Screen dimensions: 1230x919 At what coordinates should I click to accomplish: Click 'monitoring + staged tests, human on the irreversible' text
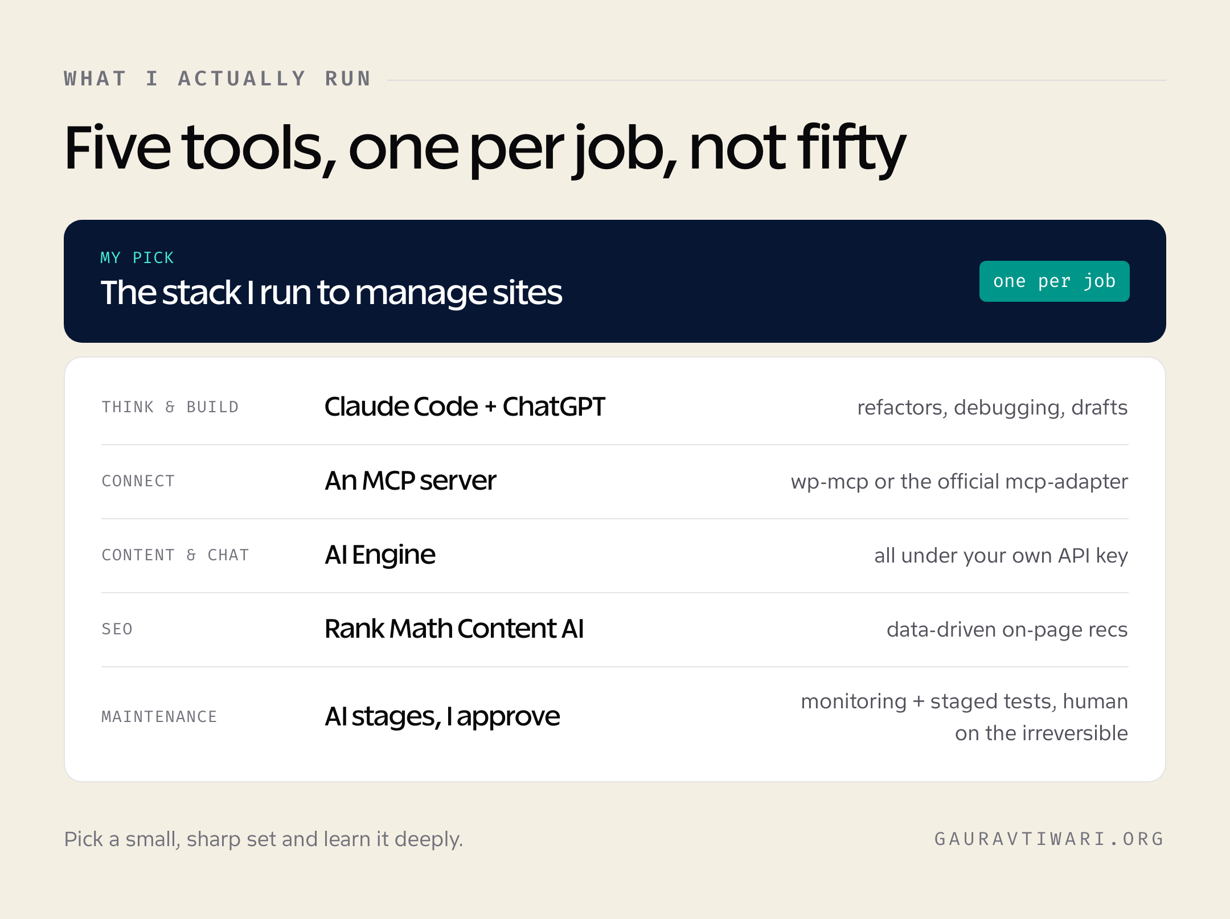pyautogui.click(x=964, y=717)
